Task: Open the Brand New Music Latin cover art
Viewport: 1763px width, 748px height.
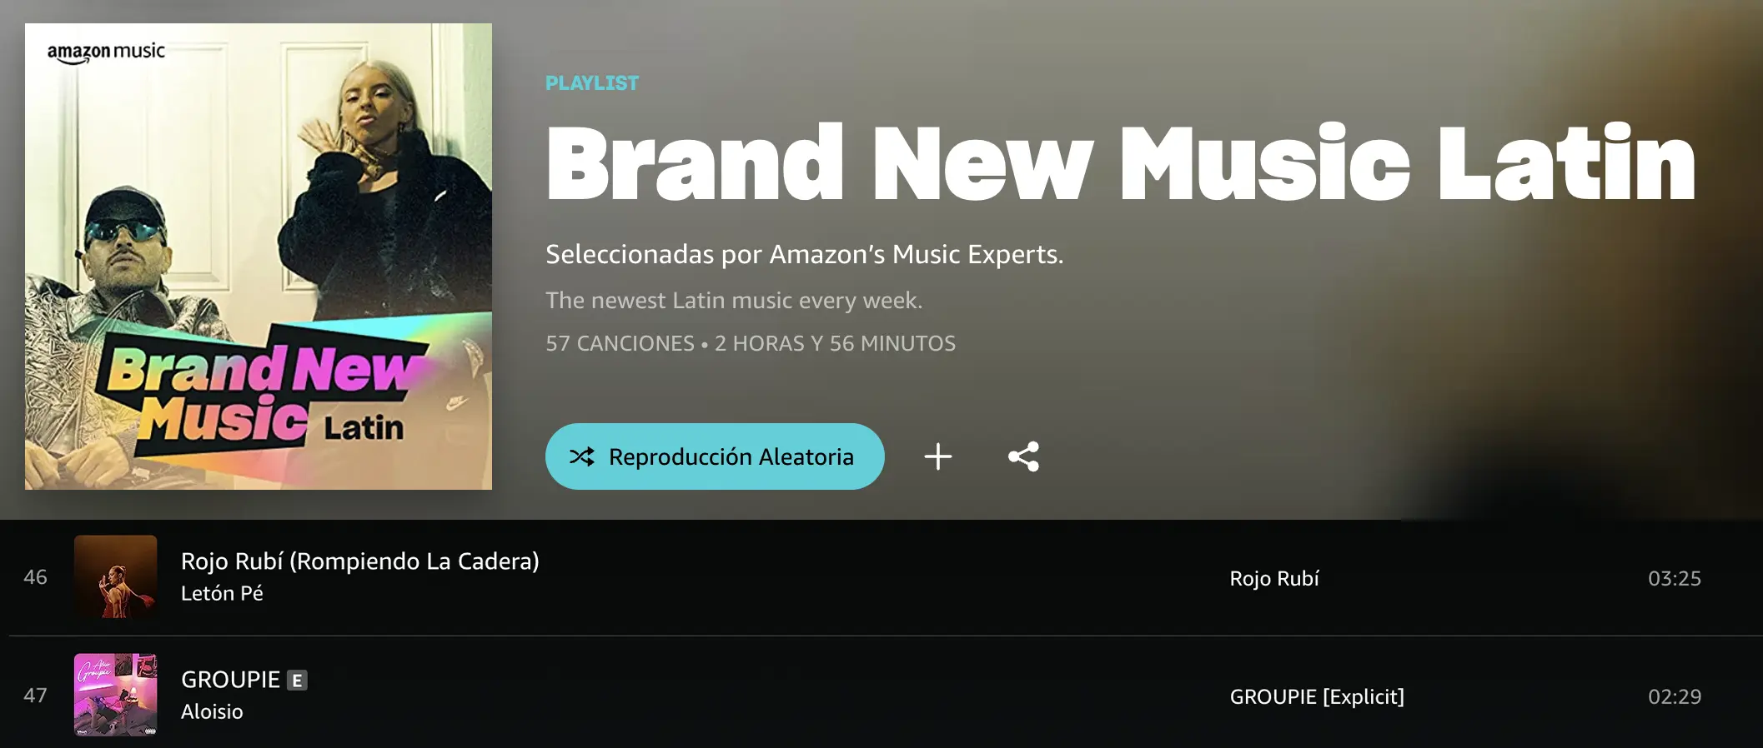Action: tap(259, 257)
